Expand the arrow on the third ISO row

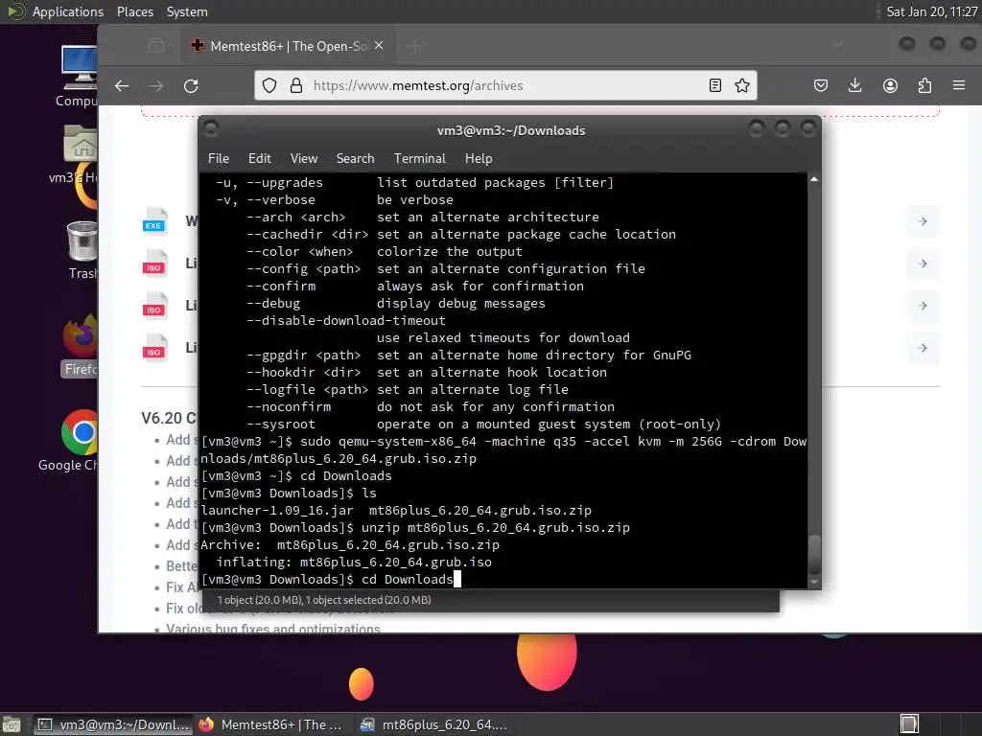[923, 348]
